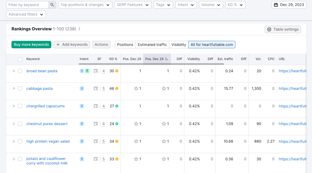Expand the Advanced filters dropdown
Viewport: 312px width, 173px height.
[x=26, y=14]
